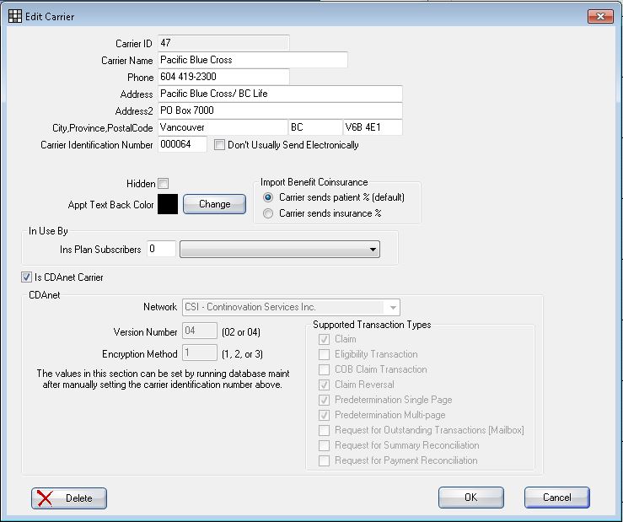Click the Carrier Identification Number field

182,144
